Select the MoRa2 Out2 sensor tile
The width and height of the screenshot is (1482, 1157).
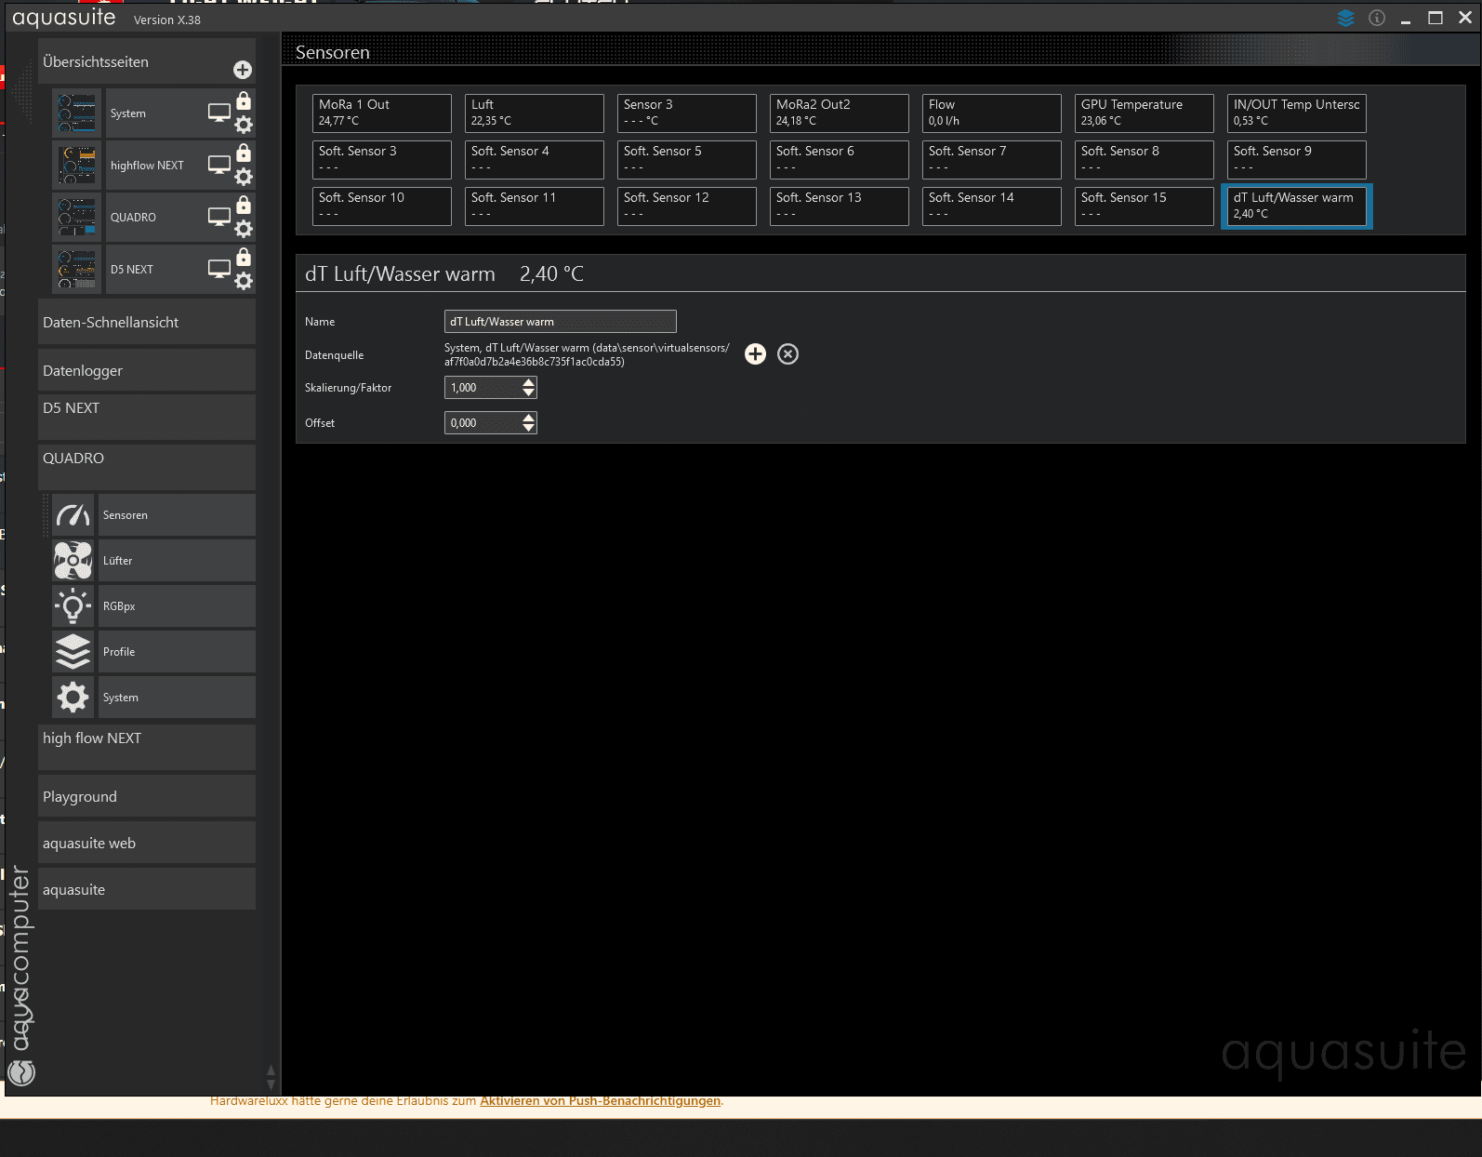(x=840, y=113)
